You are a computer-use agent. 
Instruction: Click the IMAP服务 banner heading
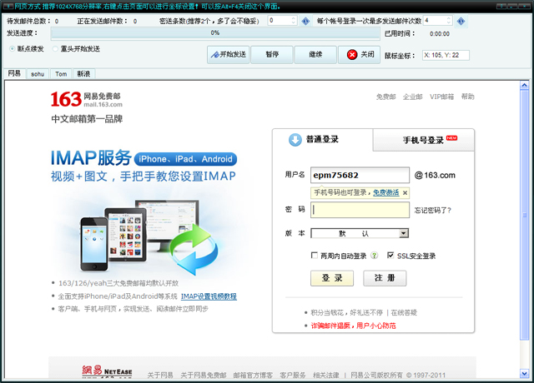[91, 157]
